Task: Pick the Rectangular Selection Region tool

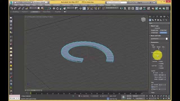Action: [46, 8]
